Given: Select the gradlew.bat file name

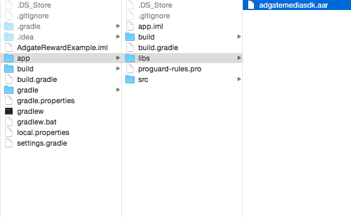Looking at the screenshot, I should point(37,122).
